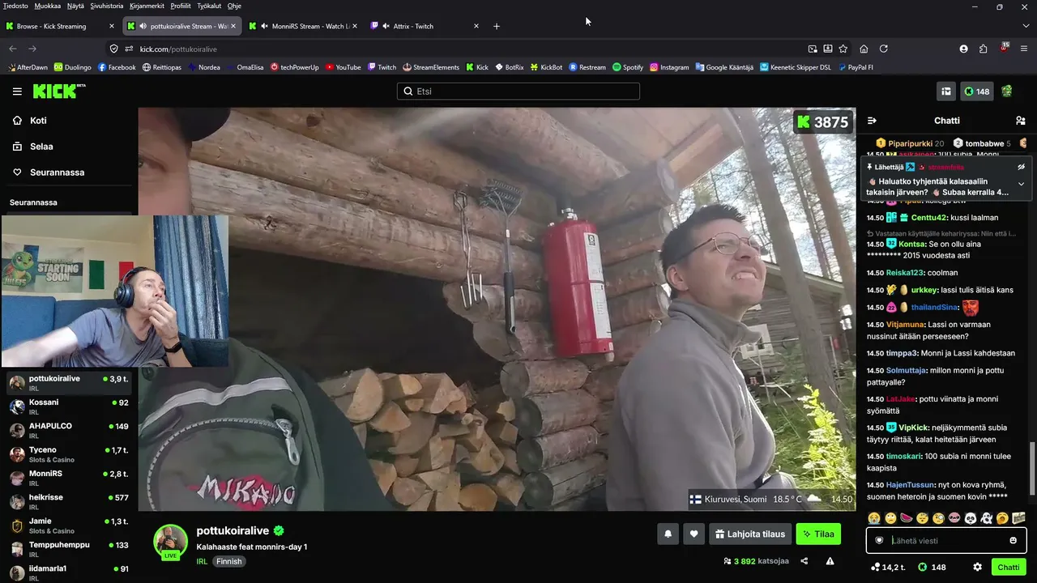Screen dimensions: 1037x583
Task: Open the Tiedosto menu
Action: coord(15,6)
